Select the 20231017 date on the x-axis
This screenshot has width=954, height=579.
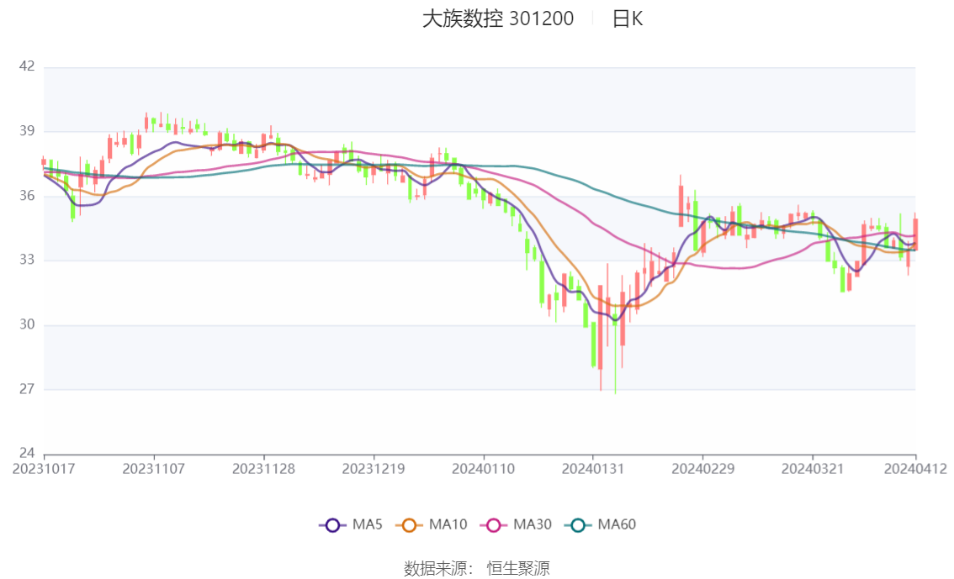tap(44, 468)
